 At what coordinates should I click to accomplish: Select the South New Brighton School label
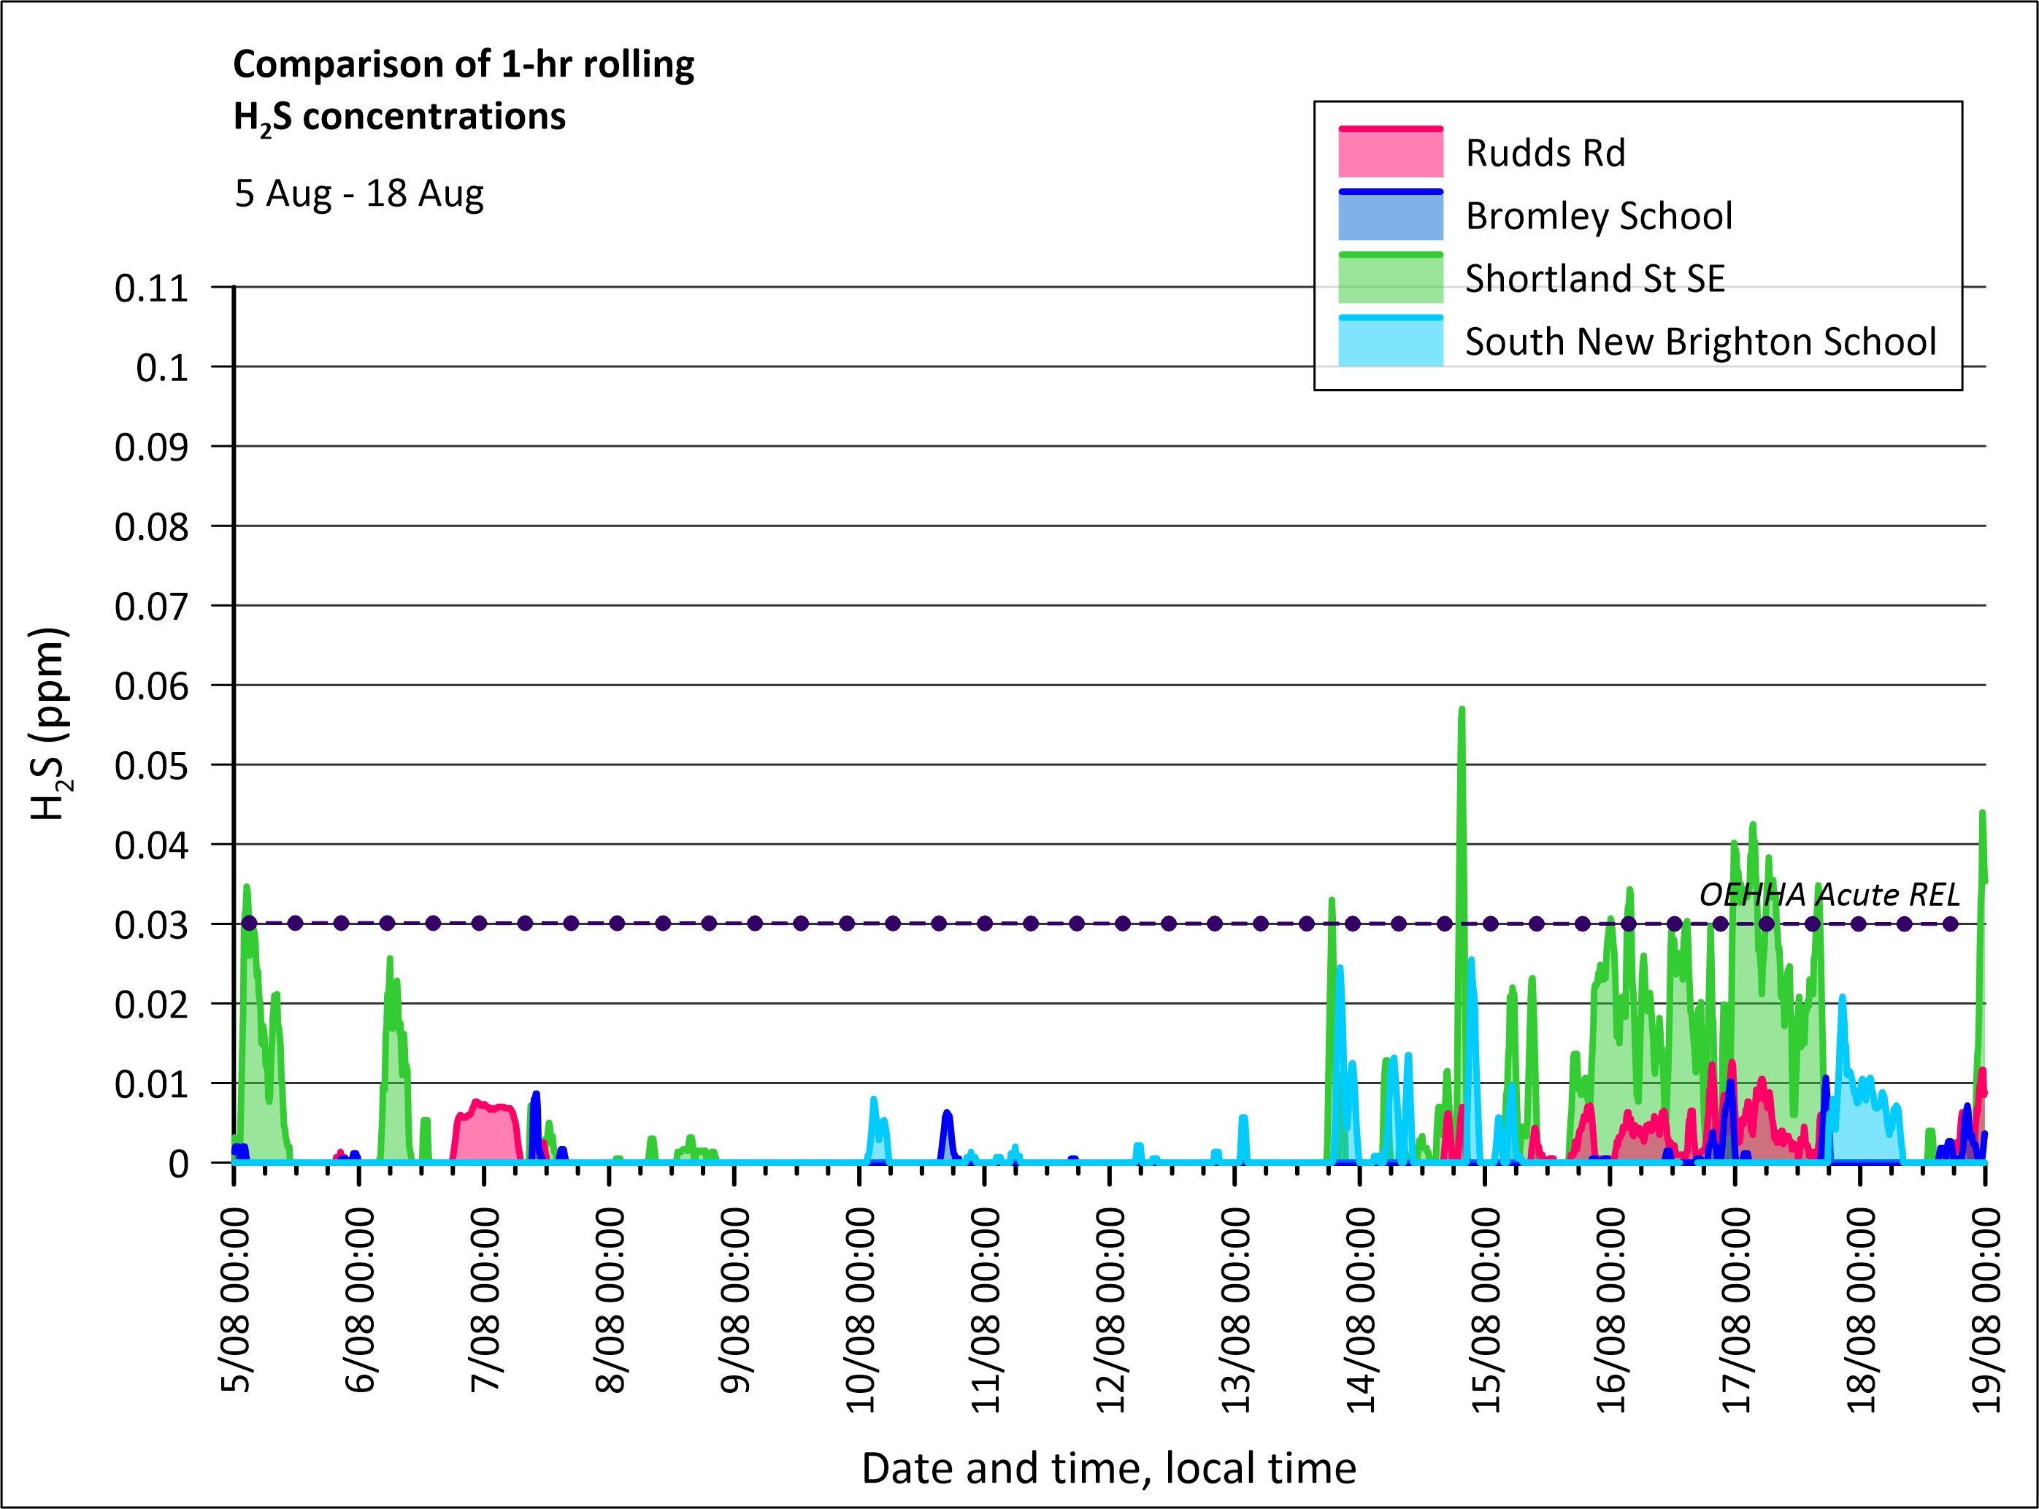(x=1700, y=342)
